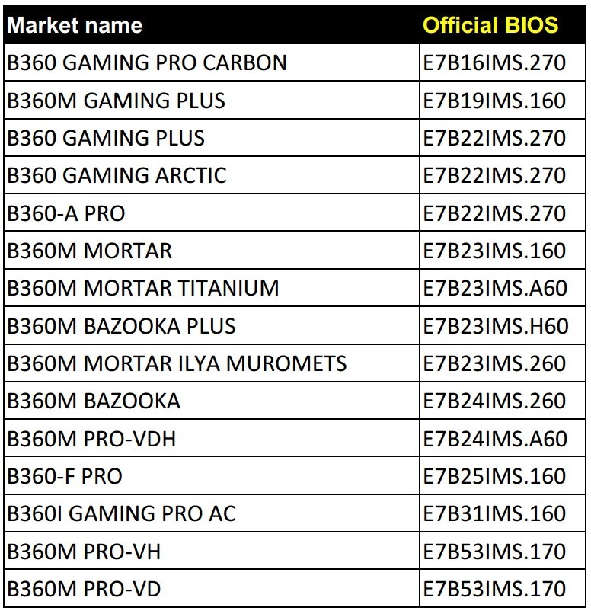Click the B360 GAMING ARCTIC row name
Screen dimensions: 591x614
[117, 175]
